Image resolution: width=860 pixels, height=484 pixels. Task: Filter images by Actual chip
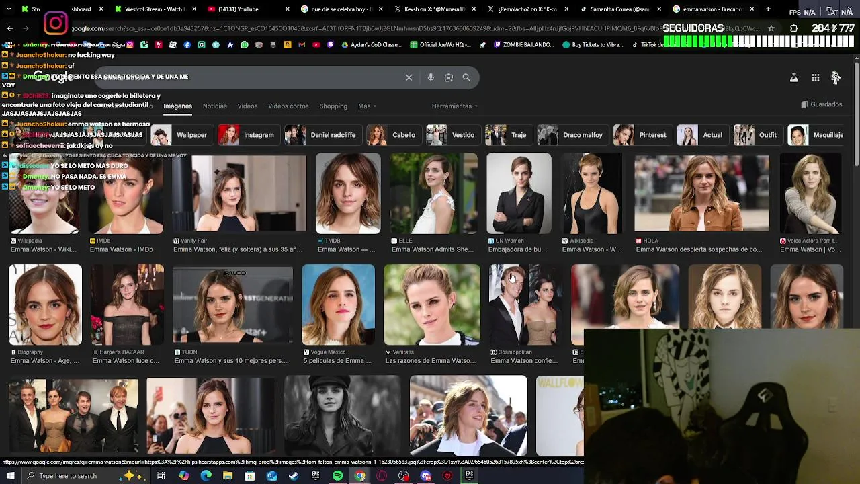point(702,135)
